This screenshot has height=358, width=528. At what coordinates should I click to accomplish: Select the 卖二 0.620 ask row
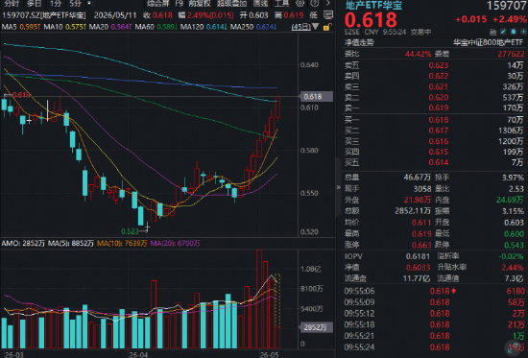tap(434, 98)
